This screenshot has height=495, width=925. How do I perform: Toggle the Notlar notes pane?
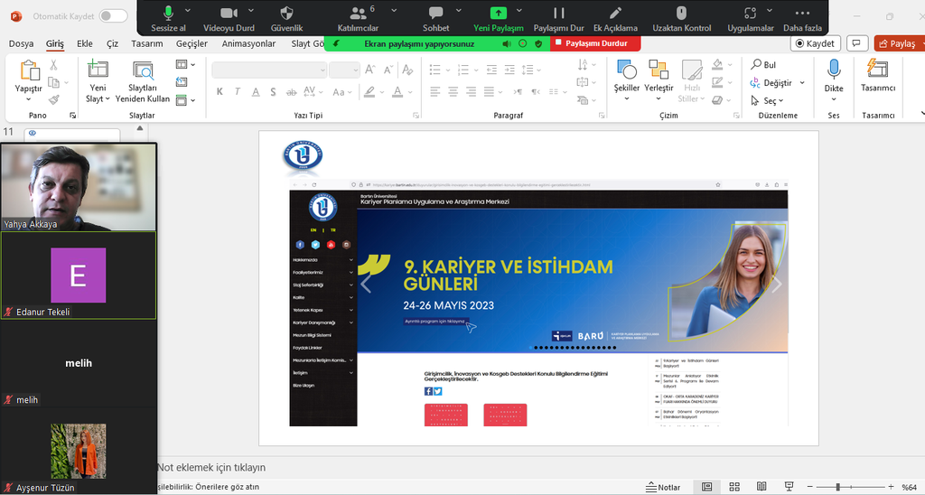click(662, 487)
